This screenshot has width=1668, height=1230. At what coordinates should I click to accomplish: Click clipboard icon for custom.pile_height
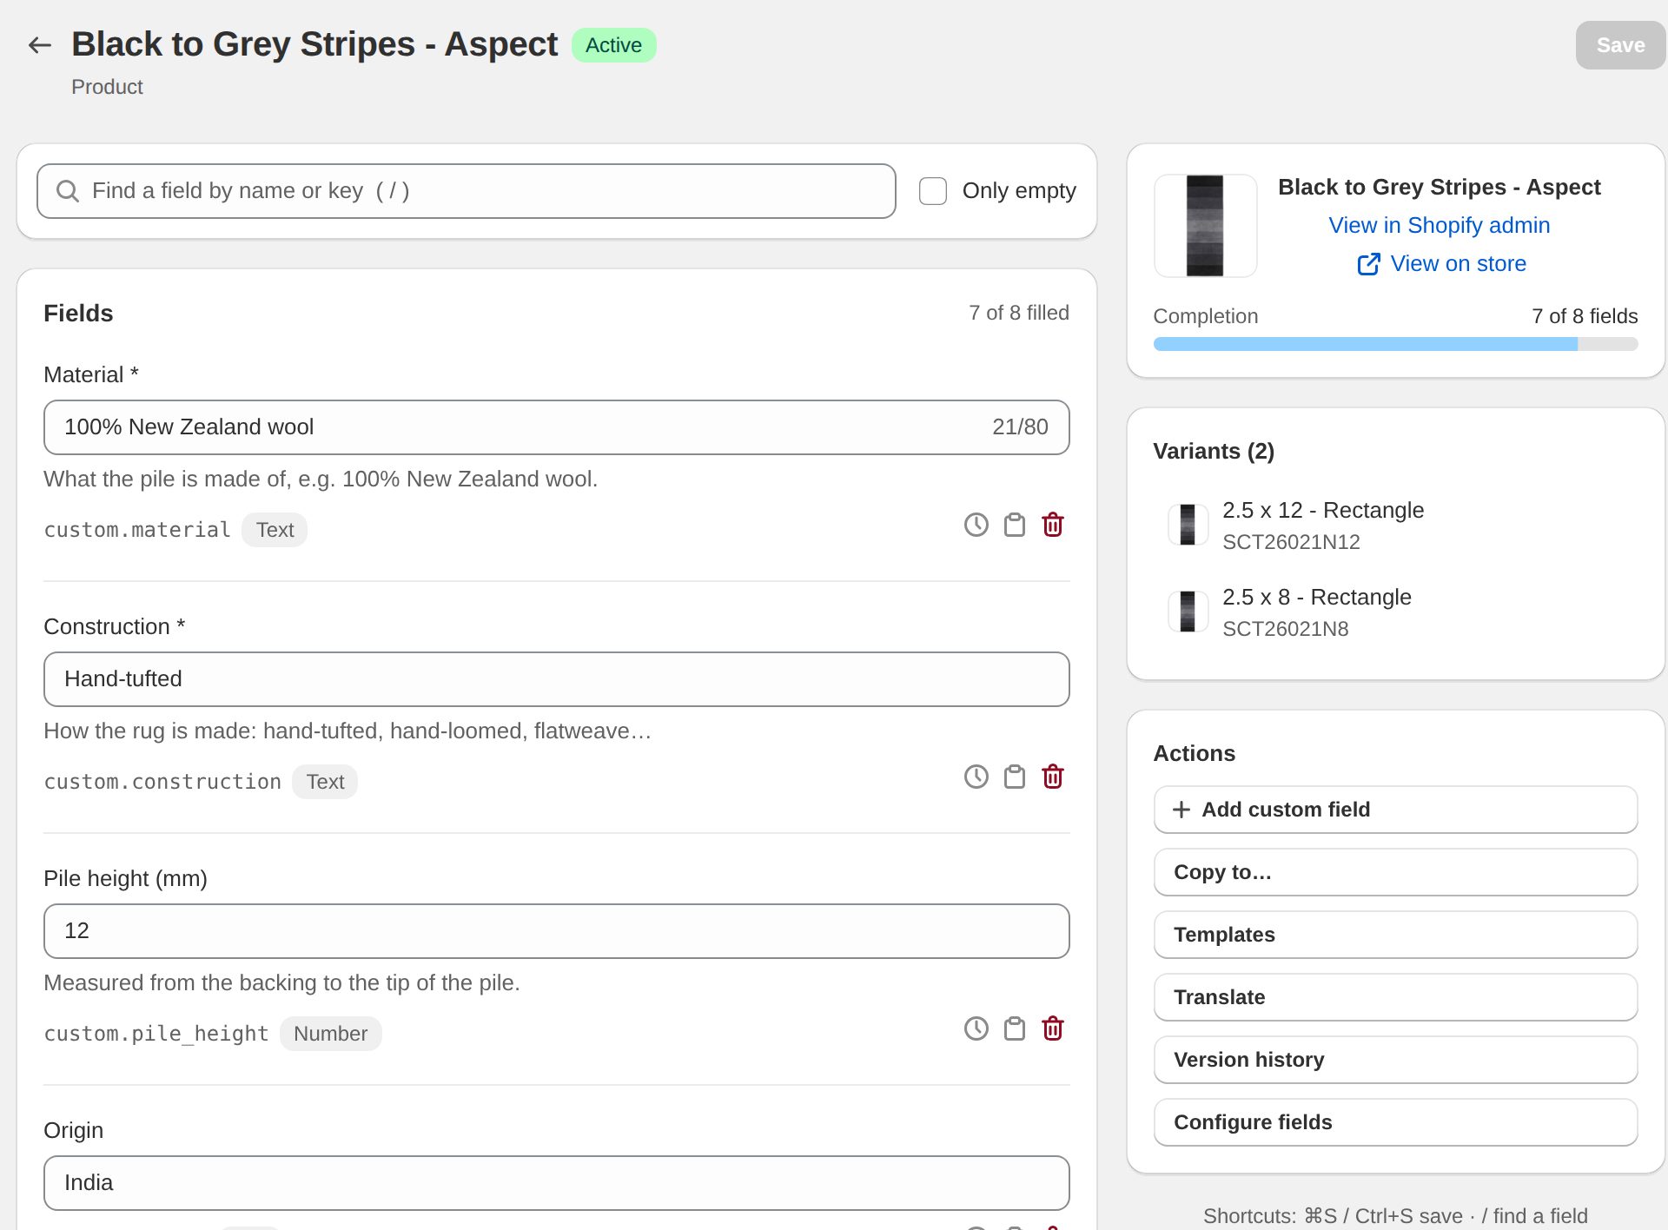(x=1015, y=1028)
